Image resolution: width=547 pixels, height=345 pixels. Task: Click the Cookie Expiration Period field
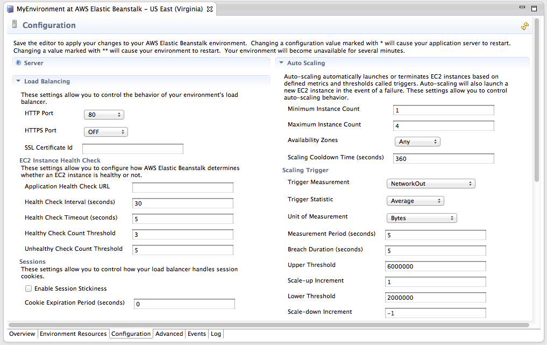point(184,304)
